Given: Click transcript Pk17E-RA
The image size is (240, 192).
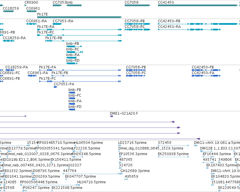Looking at the screenshot, I should click(x=80, y=30).
